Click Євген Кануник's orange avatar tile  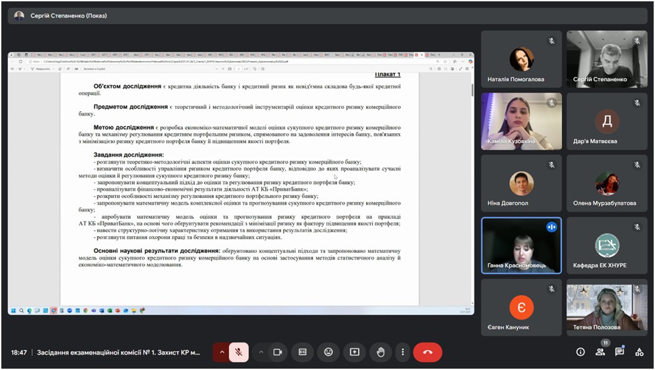tap(521, 307)
